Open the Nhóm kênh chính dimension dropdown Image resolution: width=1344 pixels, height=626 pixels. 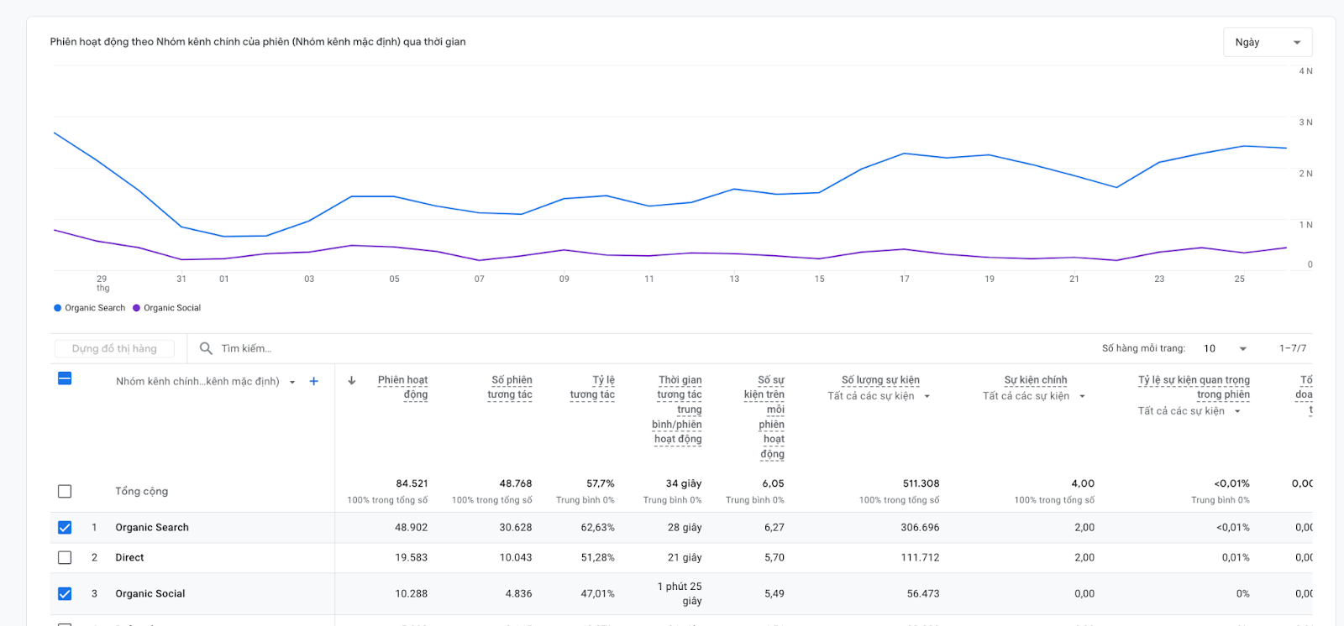pyautogui.click(x=206, y=381)
